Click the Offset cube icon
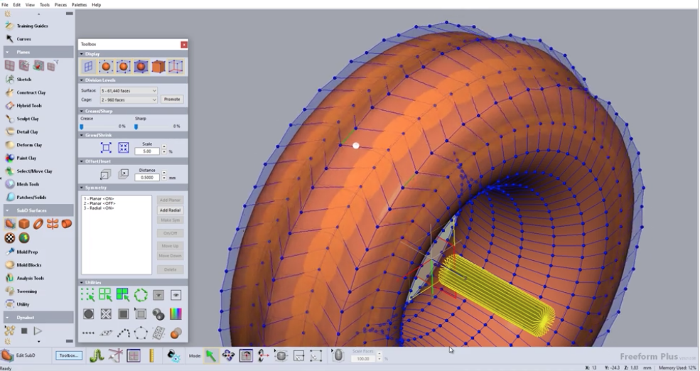The width and height of the screenshot is (700, 371). point(105,174)
